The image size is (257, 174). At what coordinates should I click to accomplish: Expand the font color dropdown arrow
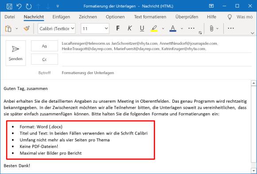tap(182, 28)
